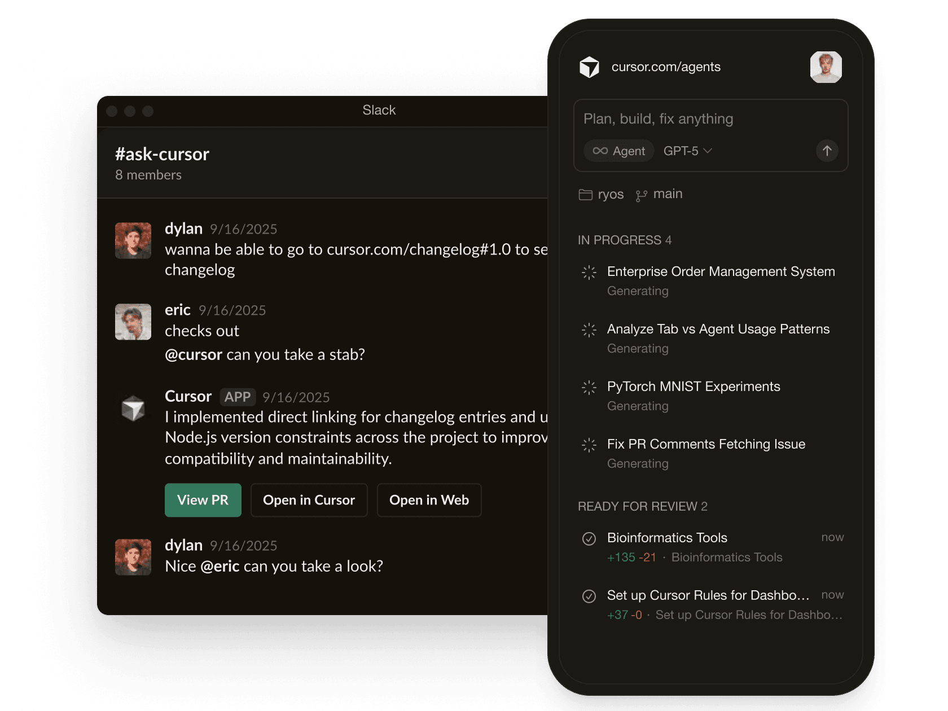This screenshot has width=948, height=711.
Task: Click the APP badge next to Cursor
Action: pyautogui.click(x=237, y=397)
